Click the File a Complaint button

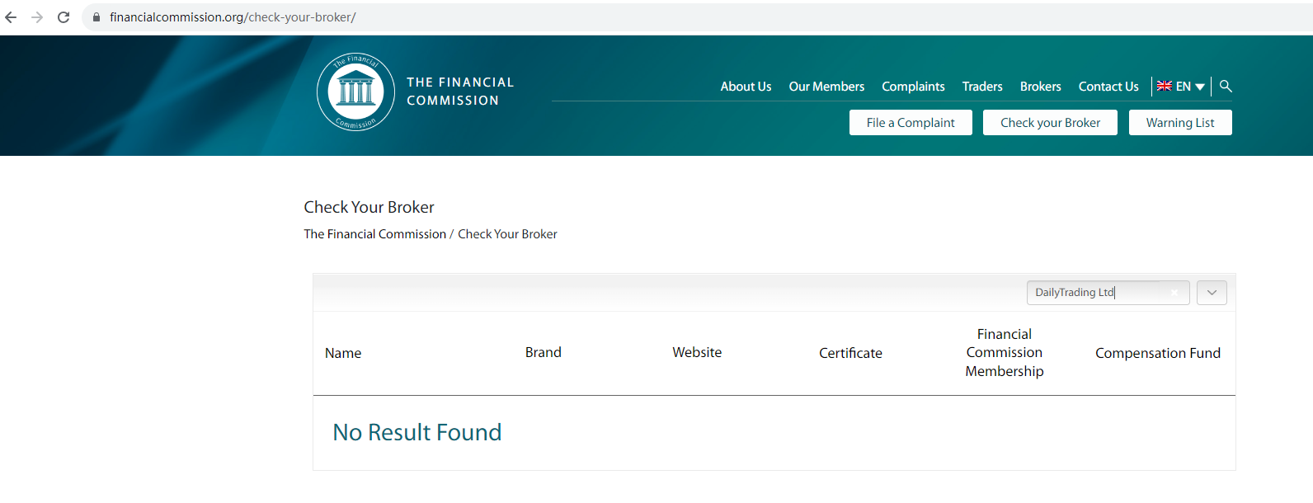tap(911, 123)
